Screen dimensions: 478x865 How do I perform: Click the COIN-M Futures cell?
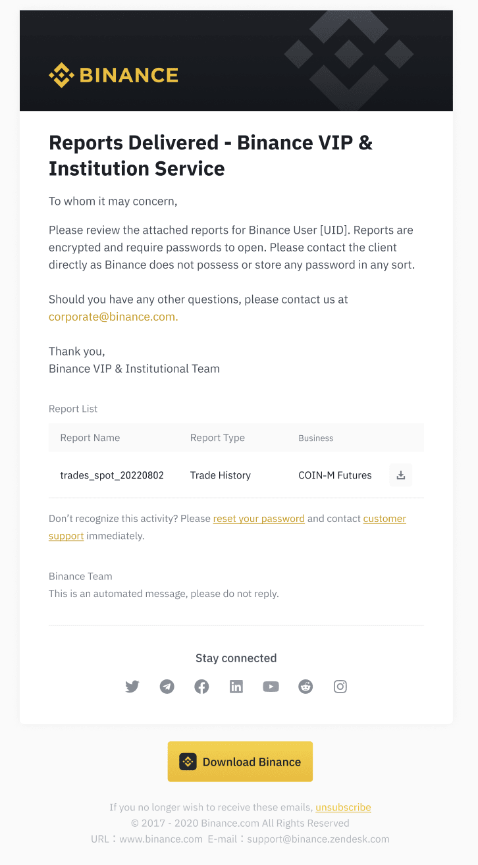[x=335, y=475]
